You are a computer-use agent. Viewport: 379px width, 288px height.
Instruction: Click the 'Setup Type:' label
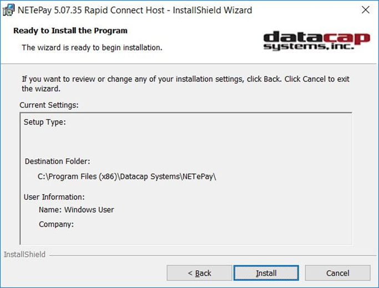click(x=45, y=122)
